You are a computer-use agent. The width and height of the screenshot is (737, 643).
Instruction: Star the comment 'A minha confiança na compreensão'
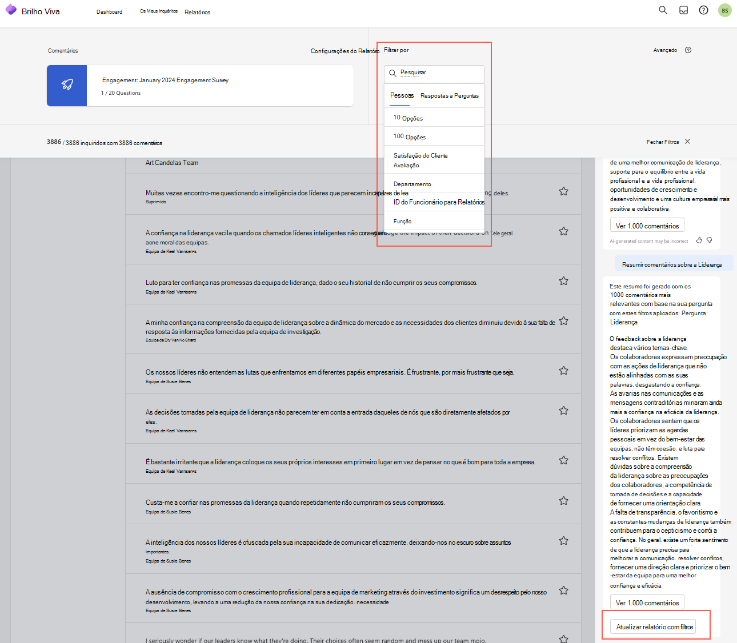click(x=563, y=321)
